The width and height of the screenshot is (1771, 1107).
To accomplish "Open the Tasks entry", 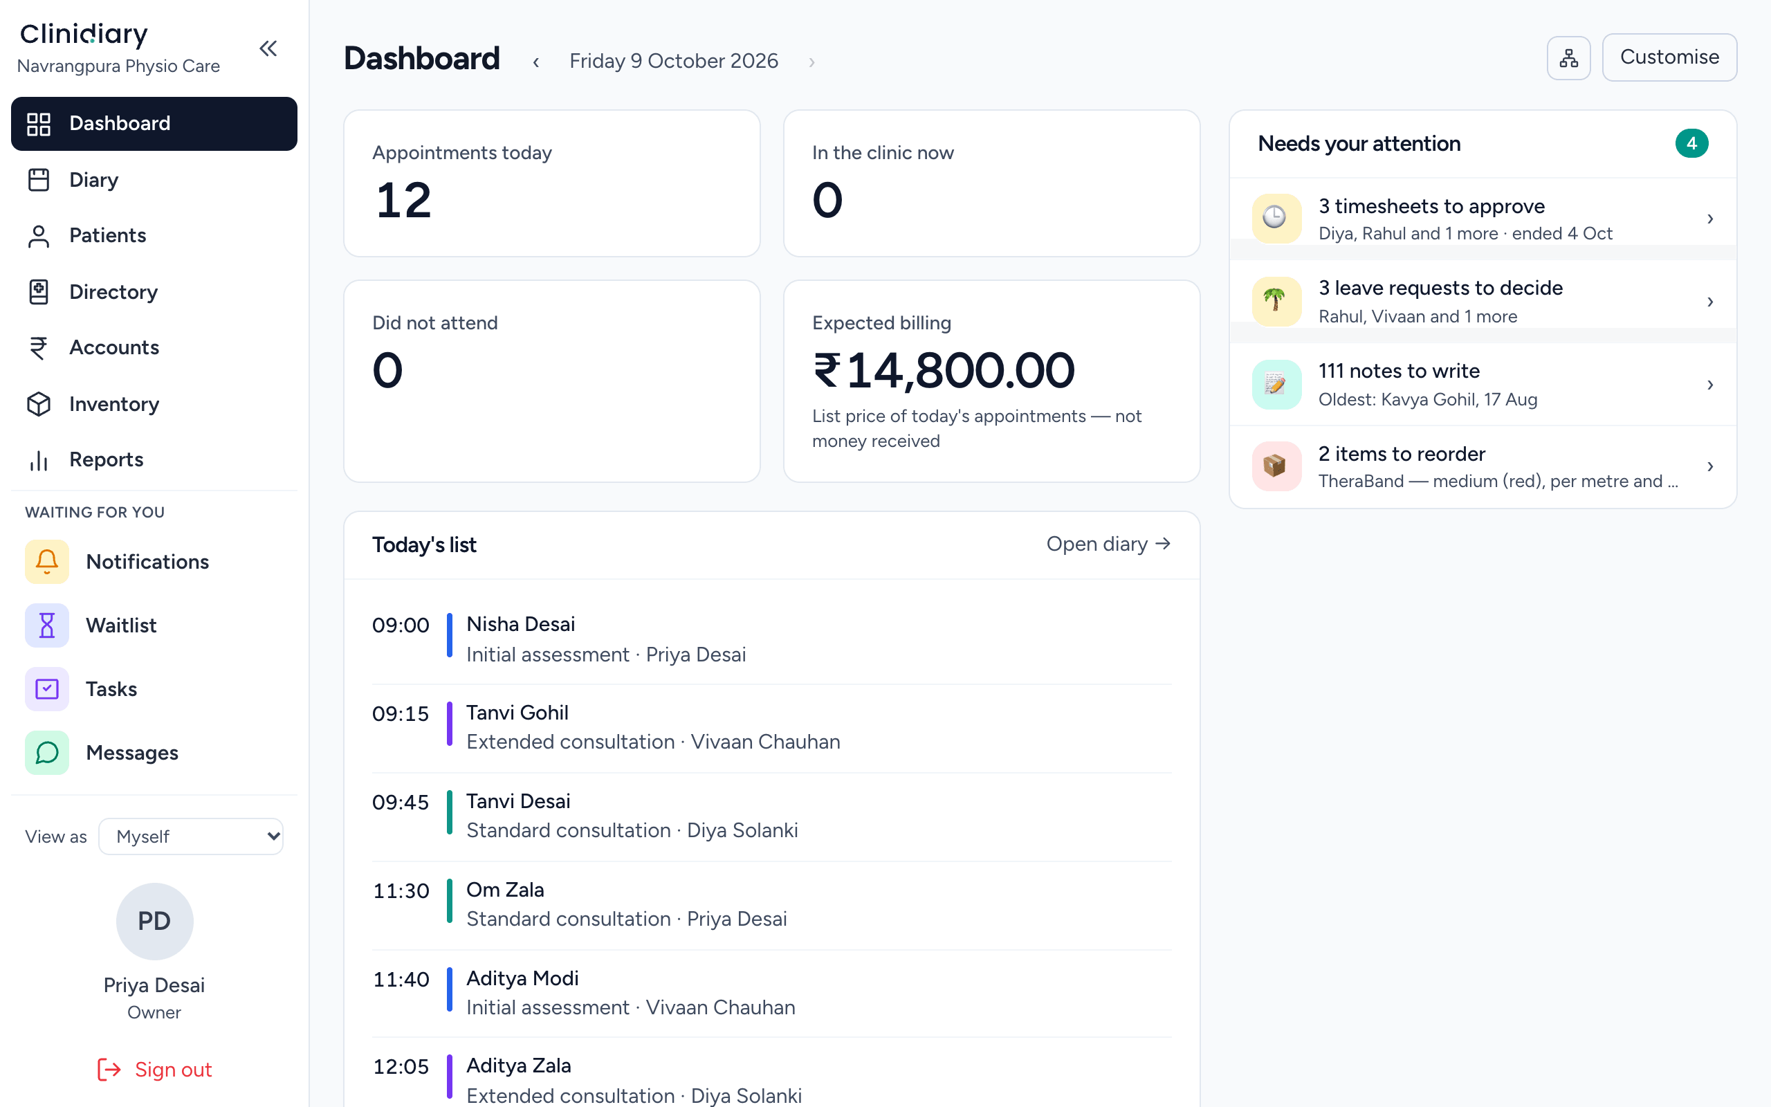I will point(154,689).
